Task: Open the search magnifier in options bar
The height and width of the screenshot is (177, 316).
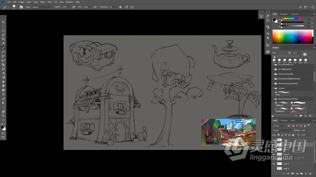Action: tap(301, 7)
